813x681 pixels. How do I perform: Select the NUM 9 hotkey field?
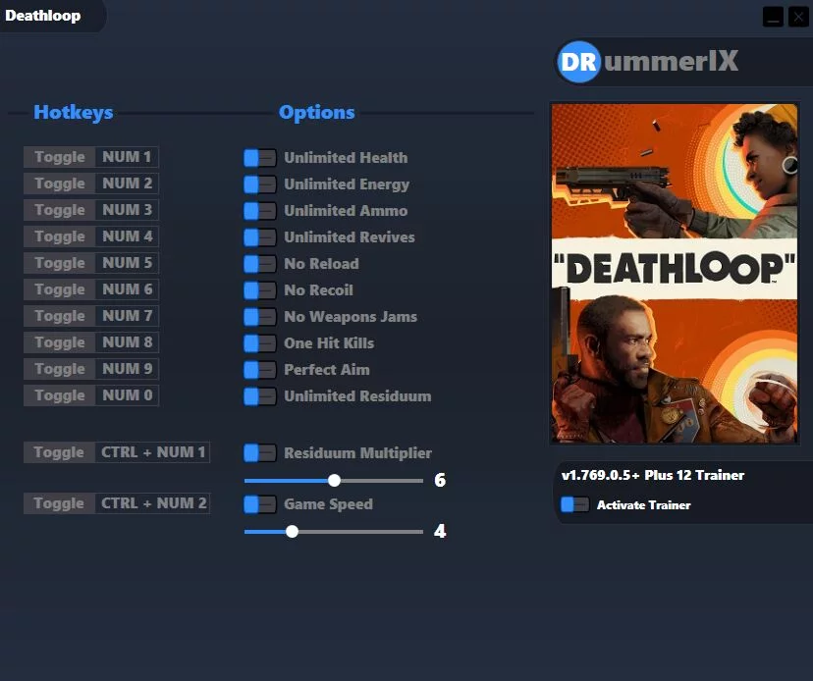click(127, 369)
